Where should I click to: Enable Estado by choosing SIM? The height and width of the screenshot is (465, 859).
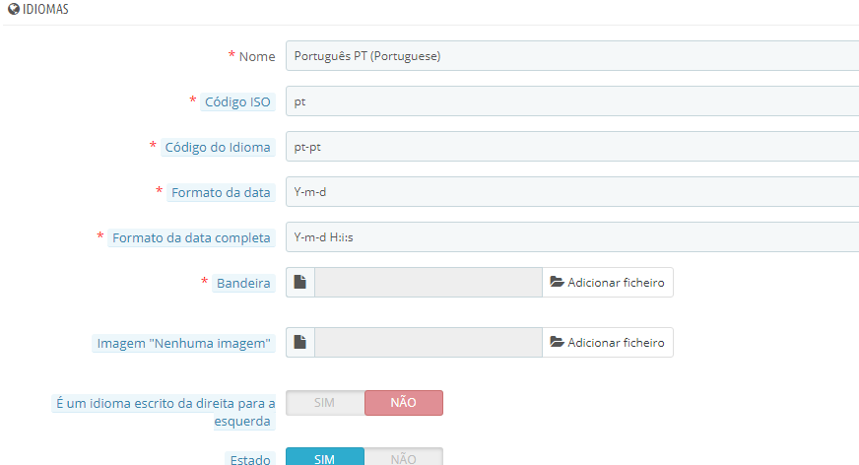pyautogui.click(x=325, y=457)
